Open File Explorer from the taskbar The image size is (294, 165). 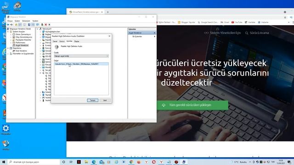coord(86,162)
